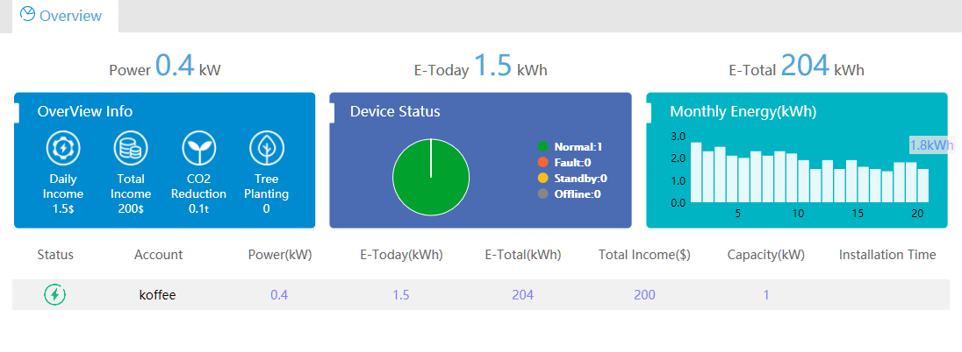Click the Total Income($) column header

[644, 255]
